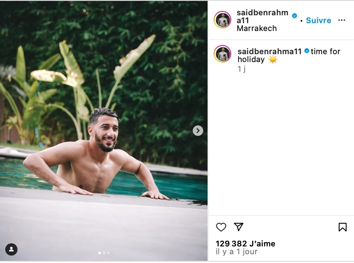Open the saidbenrahma11 username in header
Screen dimensions: 354x263
point(262,17)
